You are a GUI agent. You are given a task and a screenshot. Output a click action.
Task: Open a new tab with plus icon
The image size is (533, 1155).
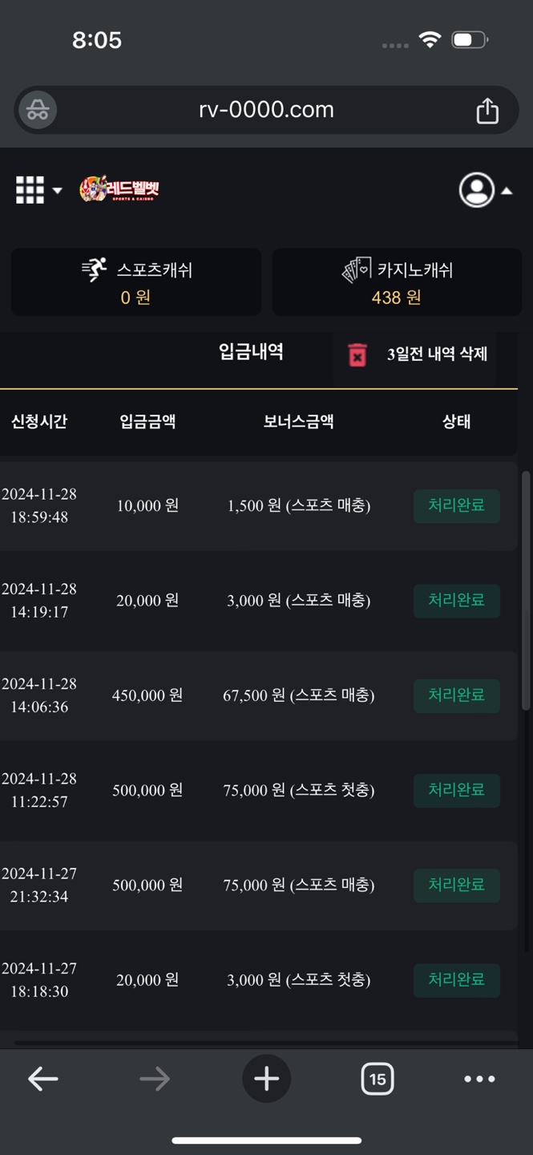[x=266, y=1079]
